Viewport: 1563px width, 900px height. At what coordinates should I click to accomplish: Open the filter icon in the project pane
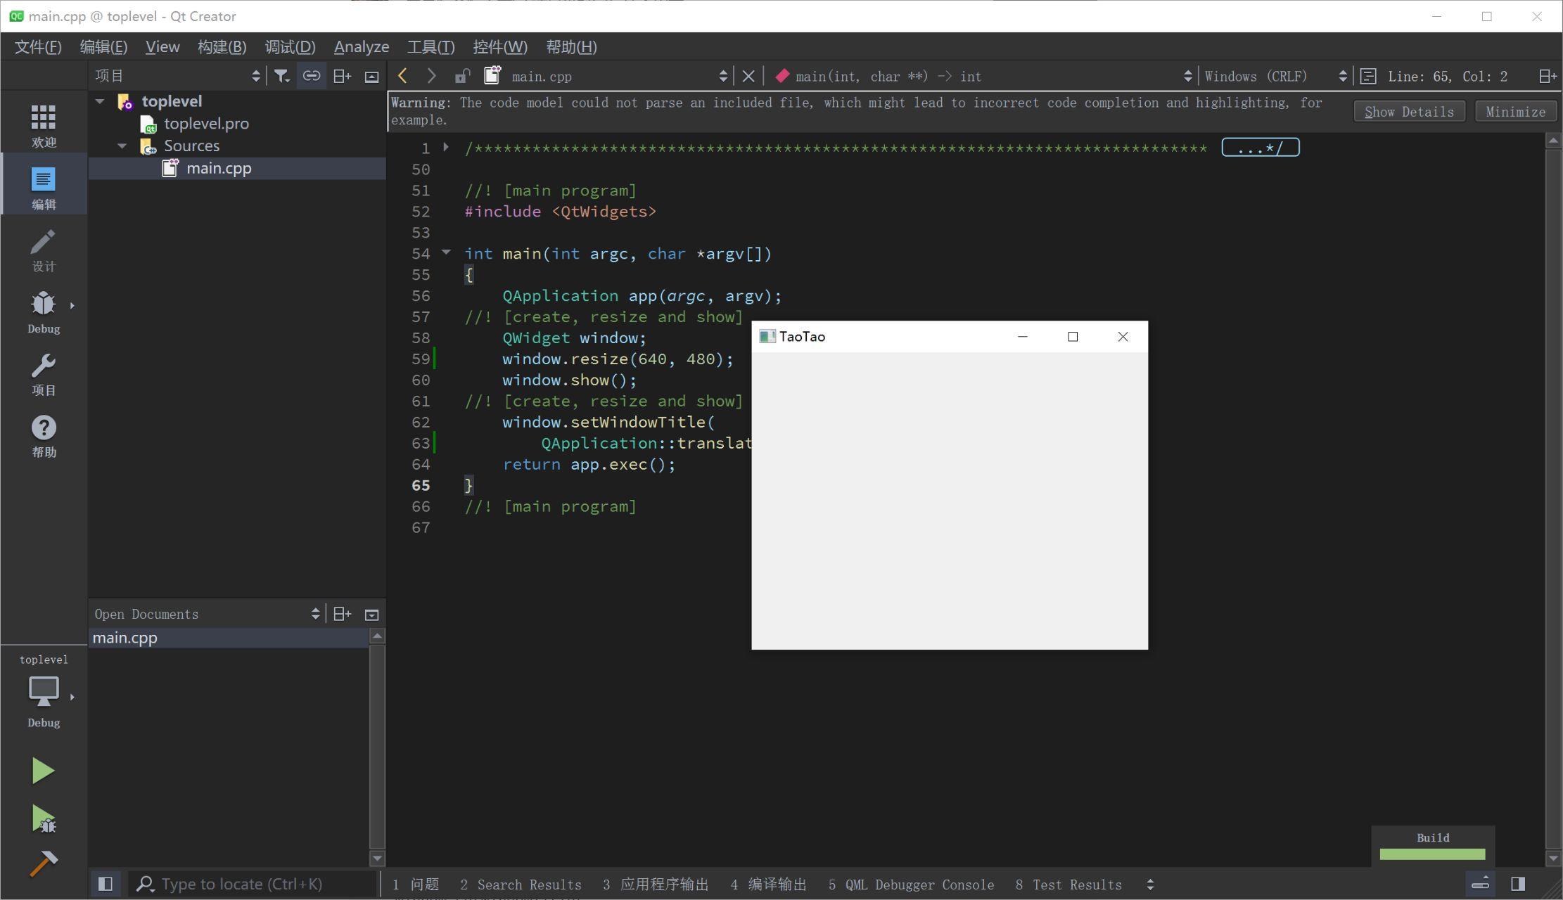tap(281, 75)
